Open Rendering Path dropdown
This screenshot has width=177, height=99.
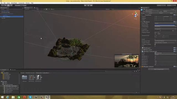(165, 41)
